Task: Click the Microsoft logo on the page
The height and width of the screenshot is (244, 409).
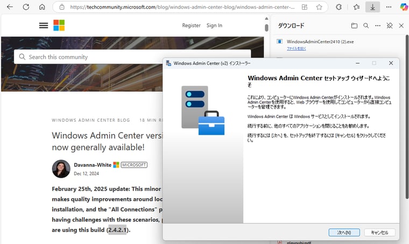Action: 59,25
